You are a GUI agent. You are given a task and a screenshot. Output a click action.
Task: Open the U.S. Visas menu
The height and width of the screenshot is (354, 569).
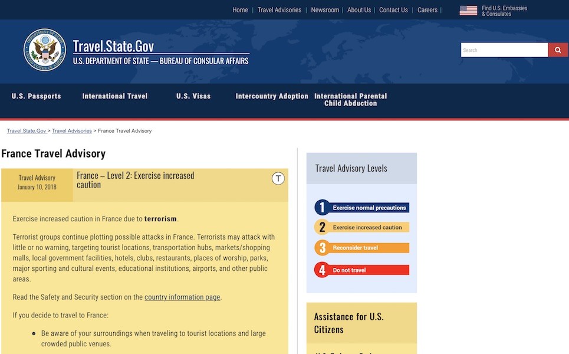point(193,96)
